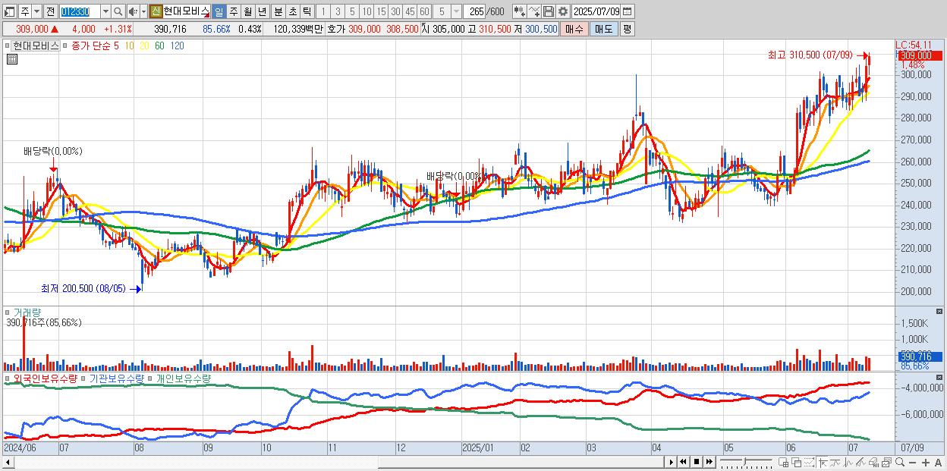Click the 신 credit badge icon

coord(156,11)
